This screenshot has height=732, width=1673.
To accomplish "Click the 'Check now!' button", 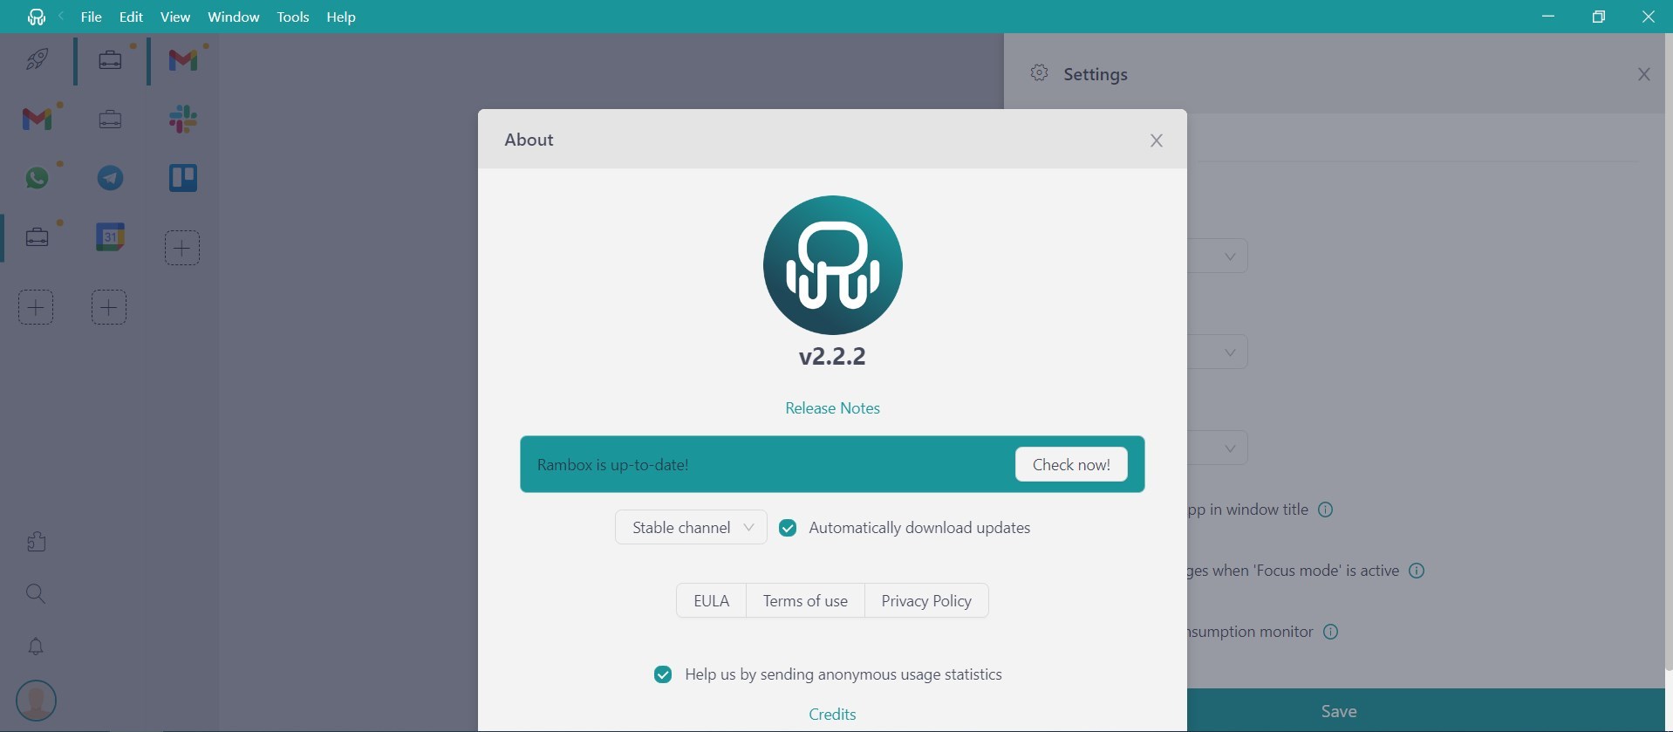I will pyautogui.click(x=1071, y=464).
